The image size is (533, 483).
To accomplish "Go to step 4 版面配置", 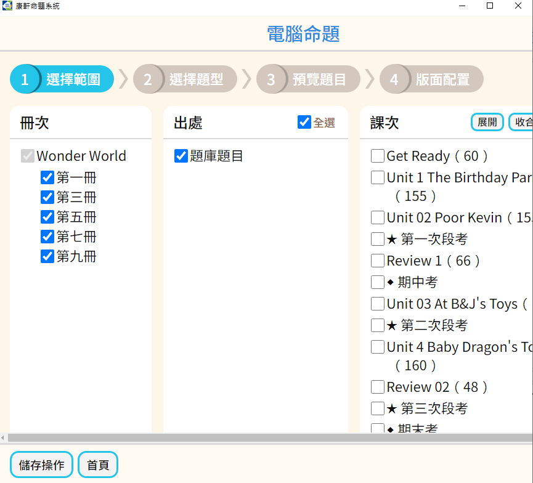I will pos(431,79).
